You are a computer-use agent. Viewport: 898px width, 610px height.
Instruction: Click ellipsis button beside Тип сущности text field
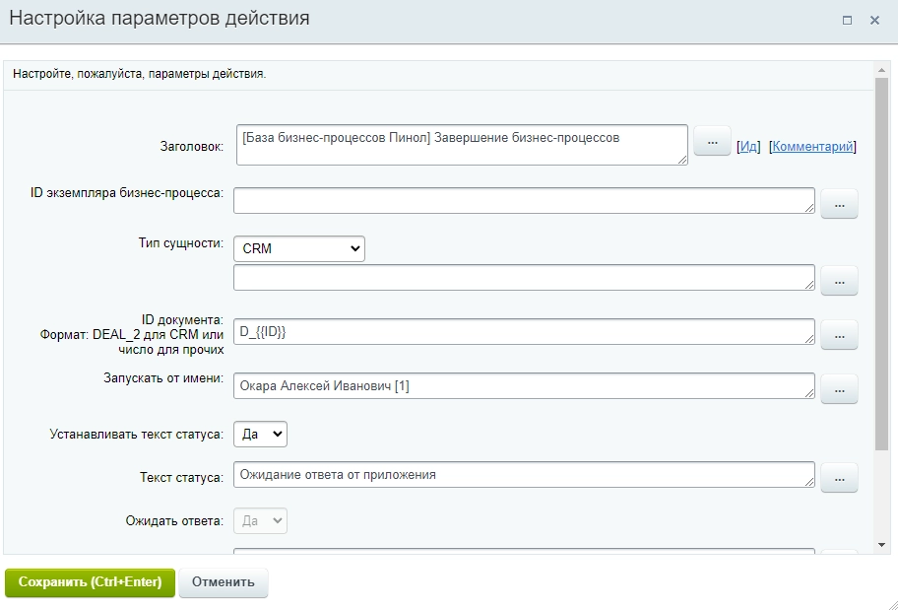839,280
